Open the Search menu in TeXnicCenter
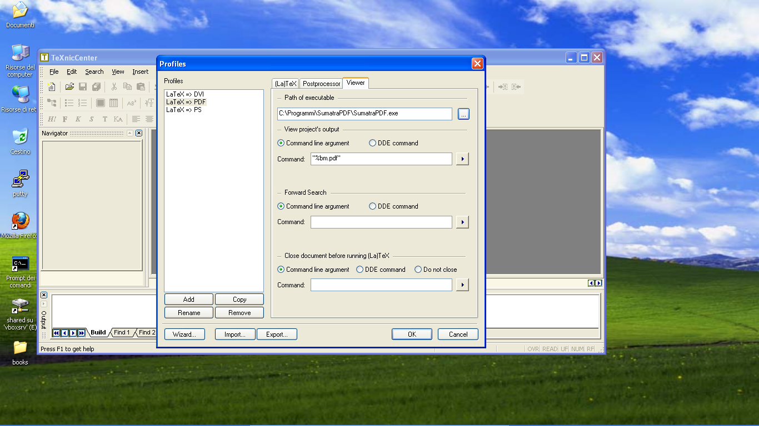Viewport: 759px width, 426px height. [94, 72]
